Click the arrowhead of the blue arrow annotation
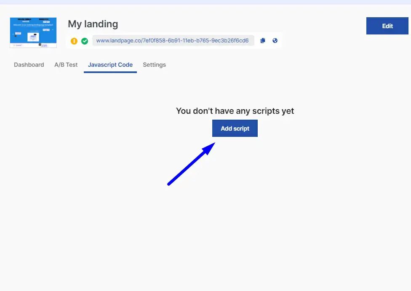 209,148
